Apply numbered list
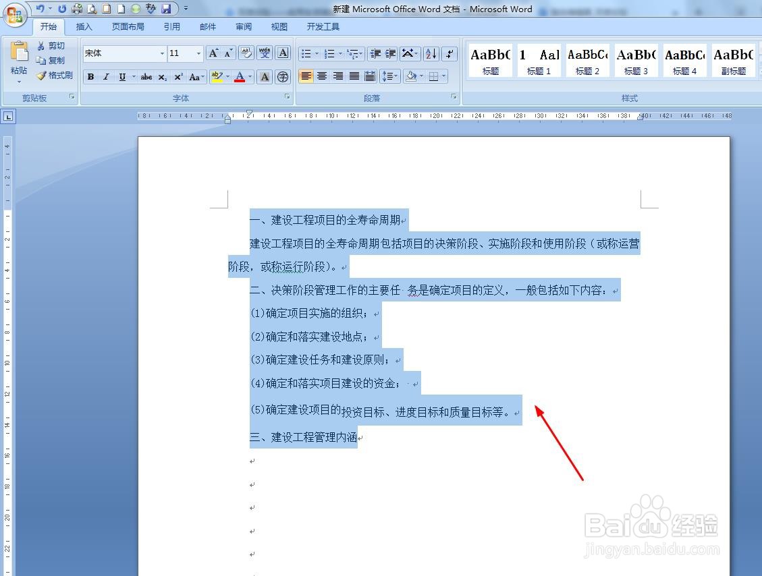 point(329,53)
